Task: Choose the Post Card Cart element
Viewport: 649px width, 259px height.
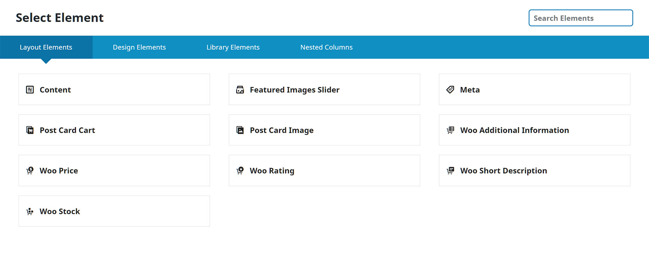Action: click(x=114, y=130)
